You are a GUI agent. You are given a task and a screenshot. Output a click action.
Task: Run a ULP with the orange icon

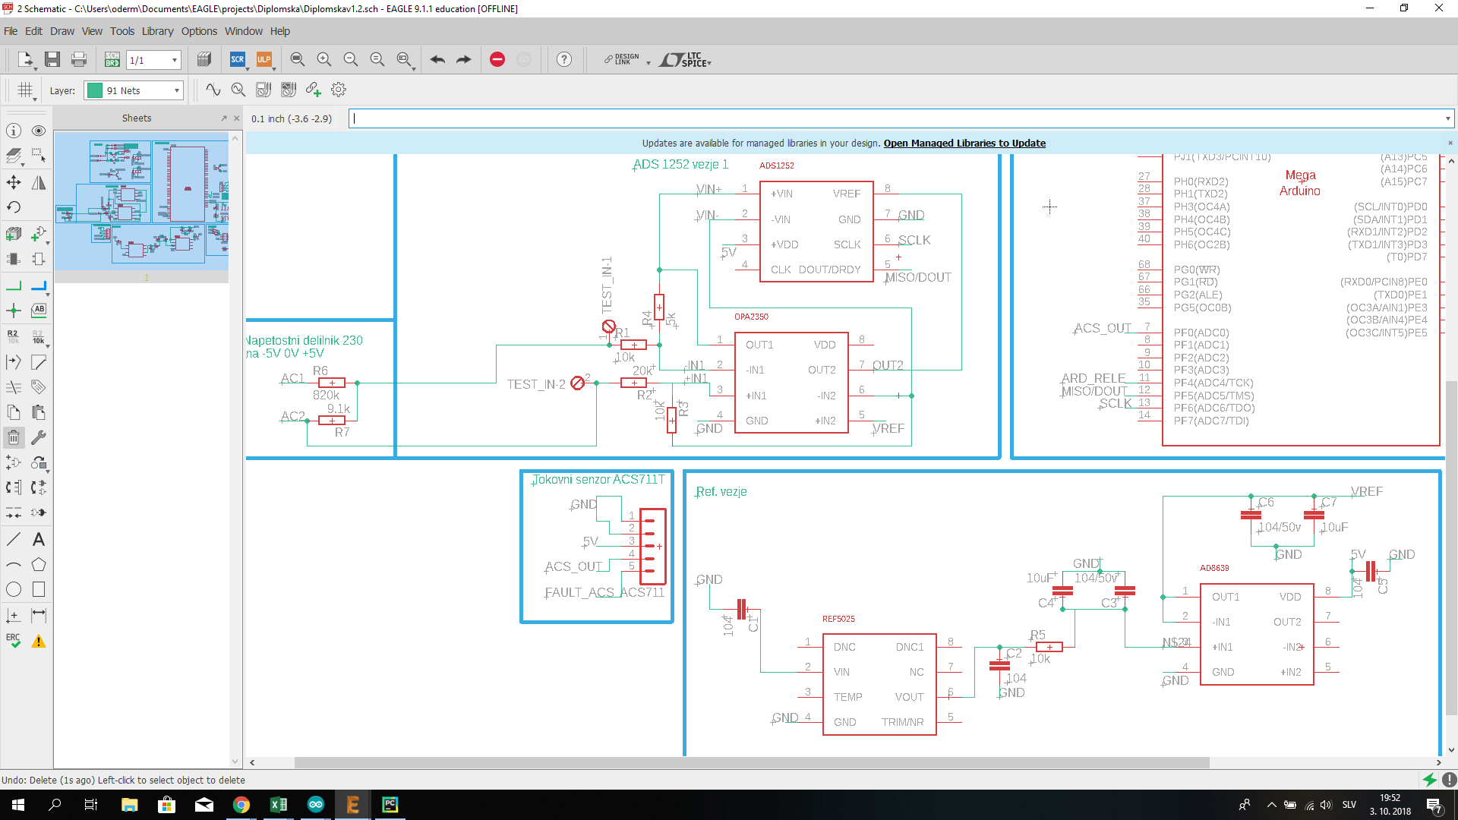[x=264, y=59]
